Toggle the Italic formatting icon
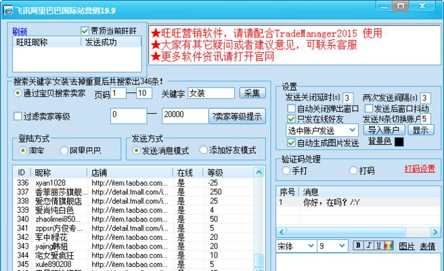Viewport: 444px width, 271px height. 369,245
